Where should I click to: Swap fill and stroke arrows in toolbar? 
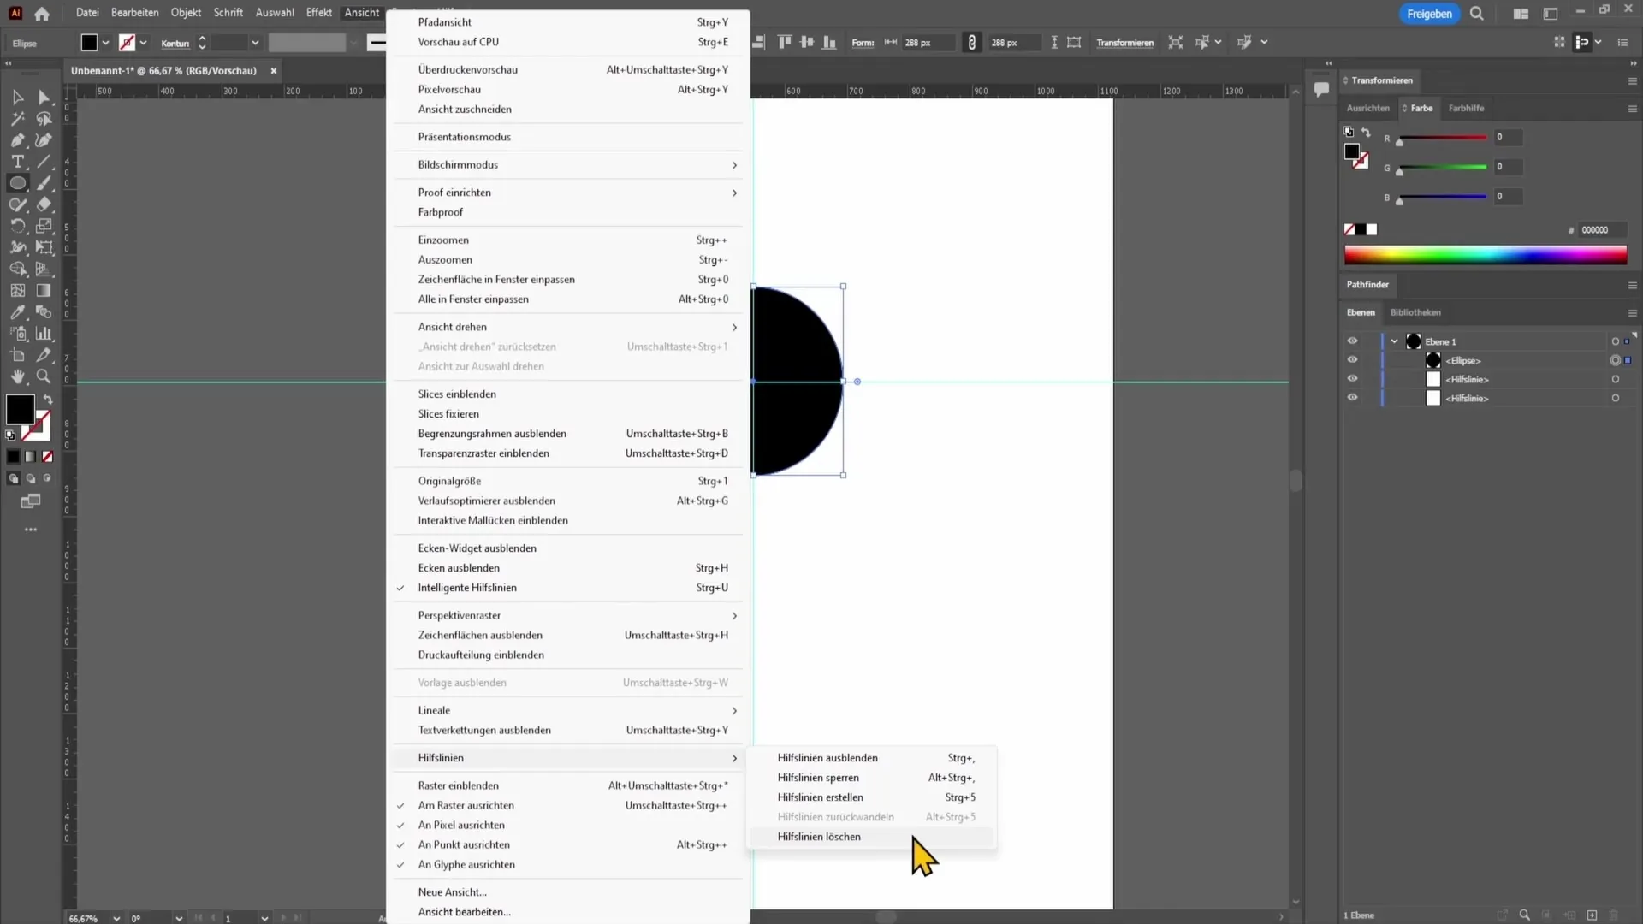pyautogui.click(x=48, y=400)
